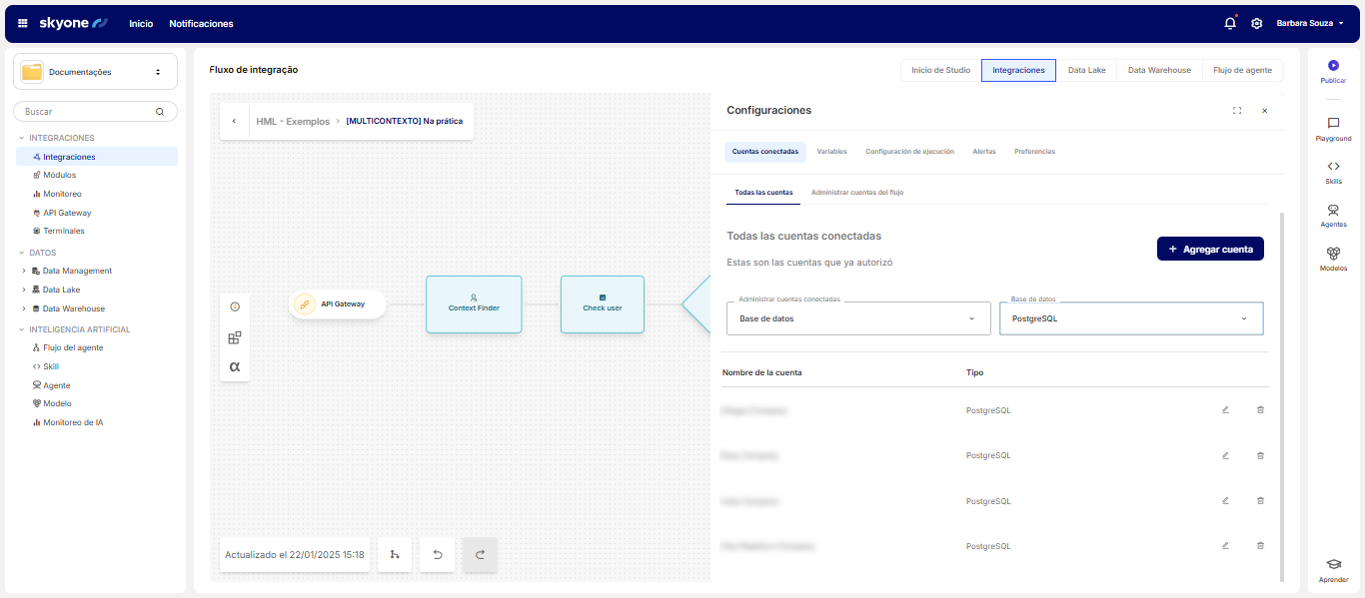The image size is (1365, 598).
Task: Click the Agregar cuenta button
Action: click(1210, 250)
